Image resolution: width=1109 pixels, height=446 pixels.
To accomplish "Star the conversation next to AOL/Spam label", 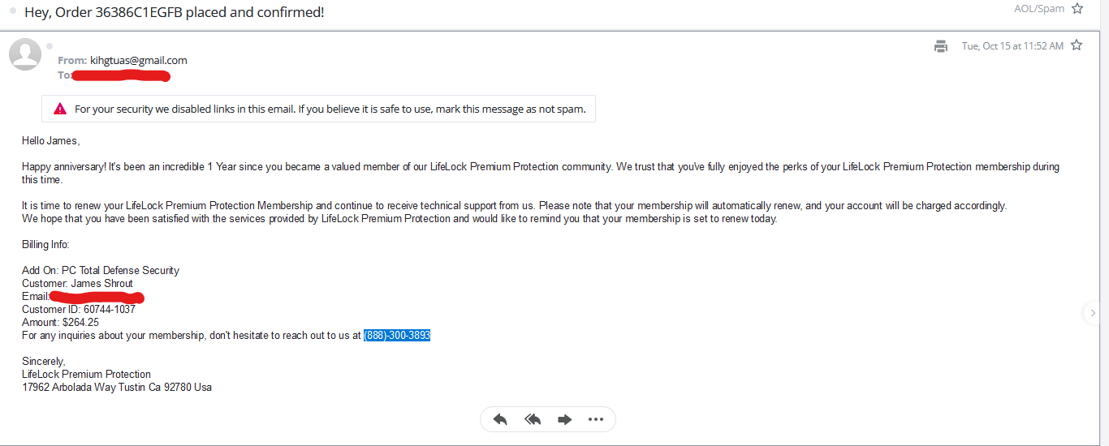I will click(x=1077, y=9).
